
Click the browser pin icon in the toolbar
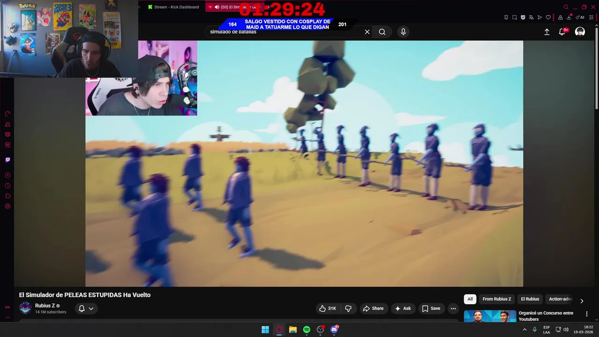pos(506,17)
